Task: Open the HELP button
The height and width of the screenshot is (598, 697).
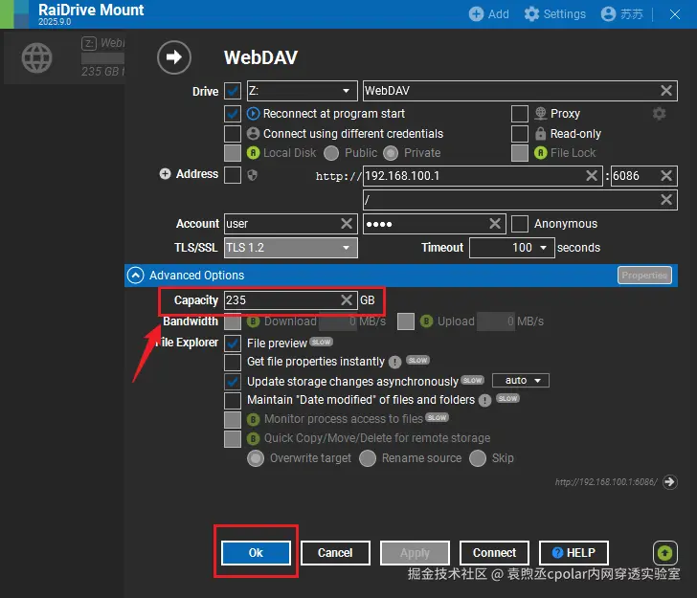Action: click(x=573, y=553)
